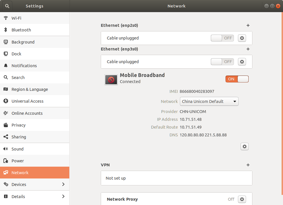Expand the Details submenu chevron
This screenshot has height=205, width=283.
pos(63,196)
